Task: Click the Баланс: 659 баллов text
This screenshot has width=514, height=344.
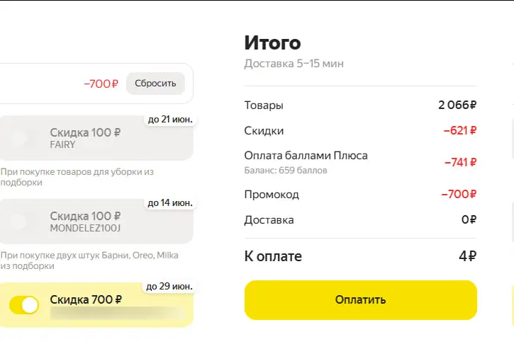Action: [x=286, y=170]
